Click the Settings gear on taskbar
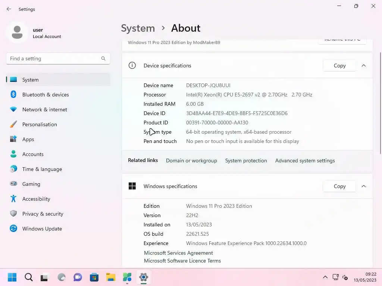The image size is (382, 286). 144,277
